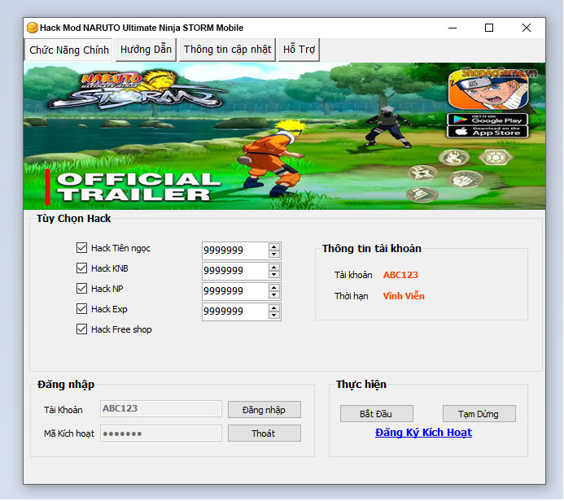
Task: Click the Google Play badge in banner
Action: click(487, 120)
